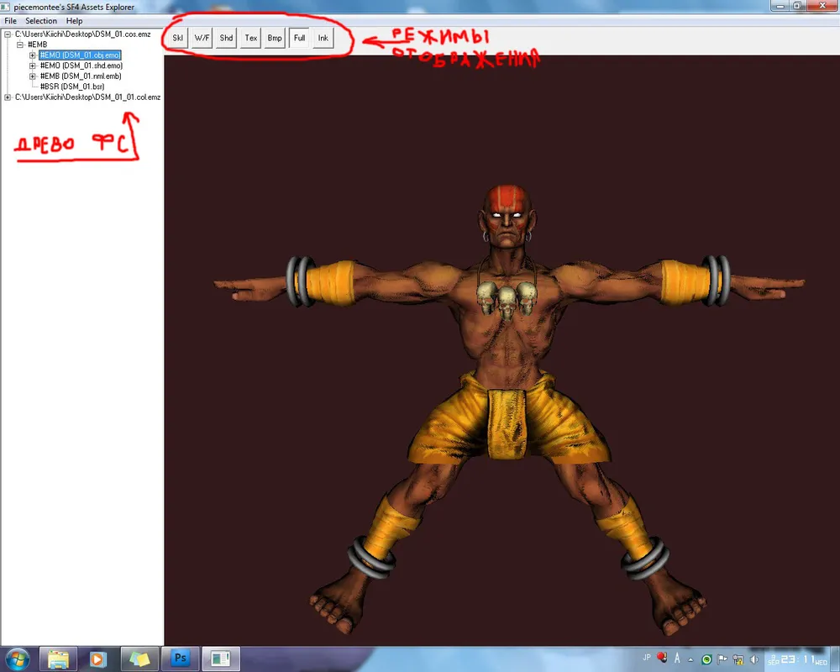Expand the #EMO (DSM_01.shd.emo) node
The height and width of the screenshot is (672, 840).
pyautogui.click(x=32, y=66)
